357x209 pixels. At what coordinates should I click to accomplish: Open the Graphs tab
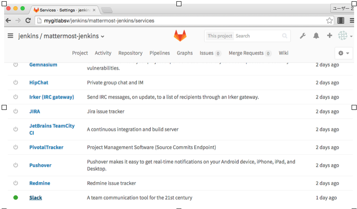(x=185, y=53)
